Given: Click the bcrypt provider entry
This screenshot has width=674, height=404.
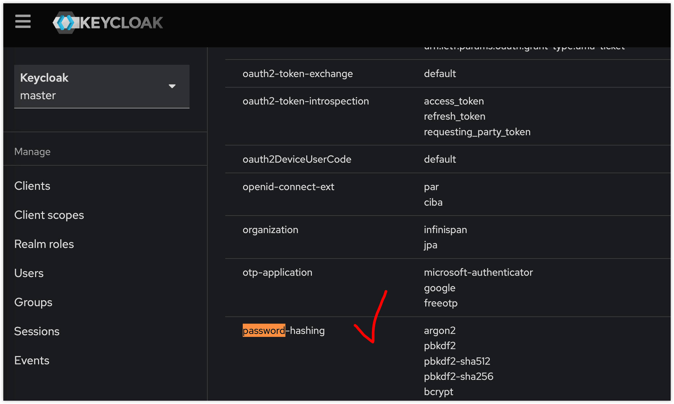Looking at the screenshot, I should coord(438,391).
